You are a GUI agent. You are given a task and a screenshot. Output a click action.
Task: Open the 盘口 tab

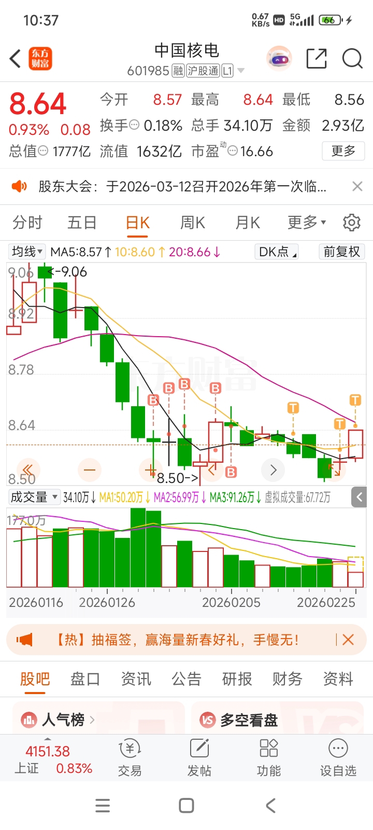pyautogui.click(x=85, y=679)
